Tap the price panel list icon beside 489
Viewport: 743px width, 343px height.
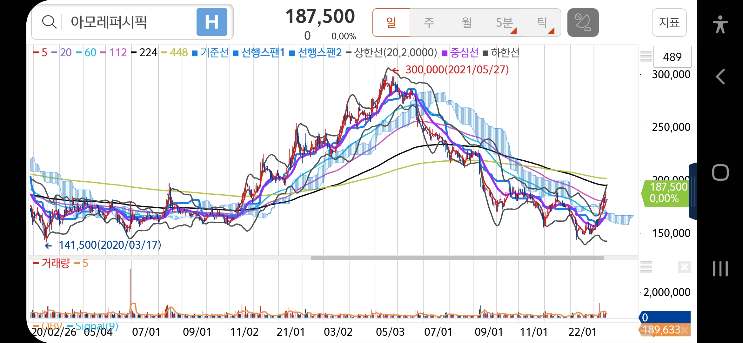tap(646, 57)
